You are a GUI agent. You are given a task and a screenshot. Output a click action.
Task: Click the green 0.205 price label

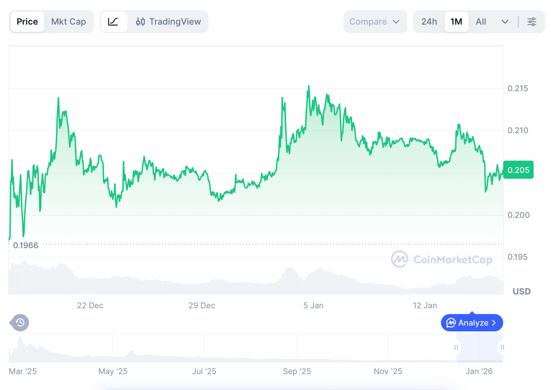(518, 170)
